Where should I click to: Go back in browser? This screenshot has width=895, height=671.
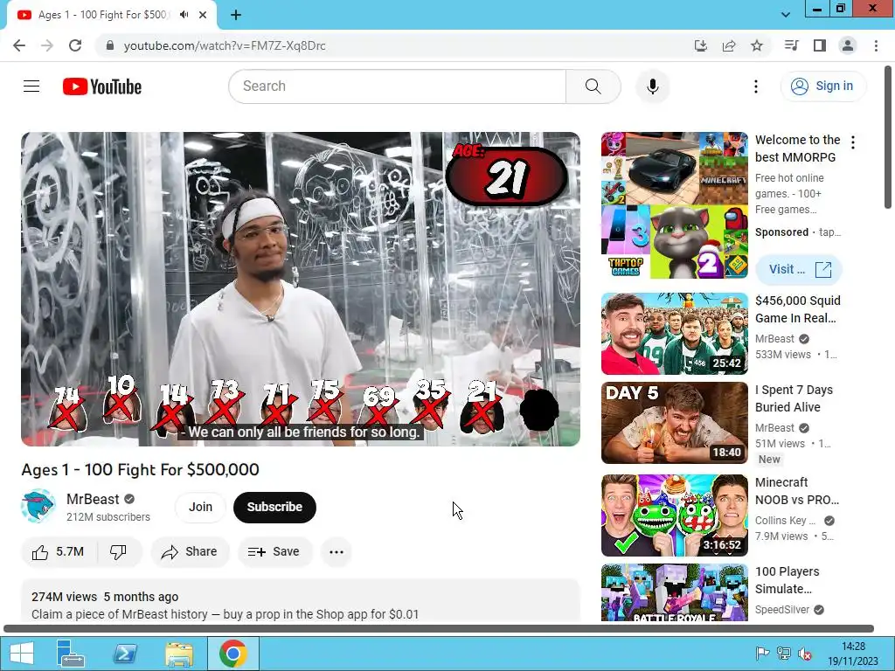(x=19, y=45)
